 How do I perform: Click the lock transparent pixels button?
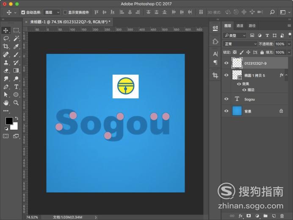pos(235,53)
